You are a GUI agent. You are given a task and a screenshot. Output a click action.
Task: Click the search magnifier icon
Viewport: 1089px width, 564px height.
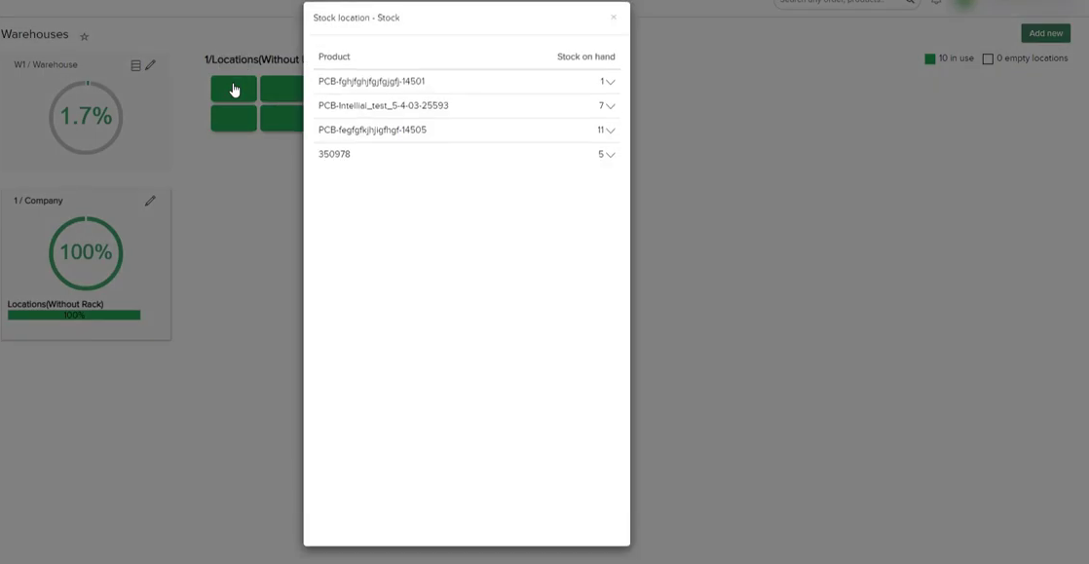908,4
